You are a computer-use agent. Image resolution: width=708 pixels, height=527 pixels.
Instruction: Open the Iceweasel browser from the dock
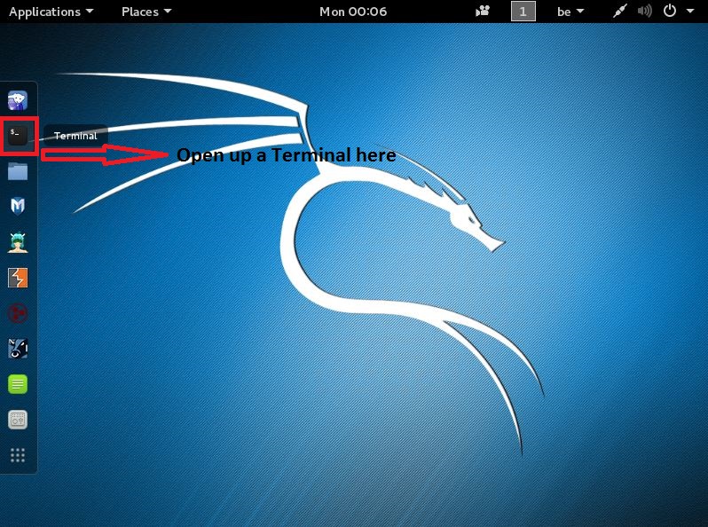[18, 100]
